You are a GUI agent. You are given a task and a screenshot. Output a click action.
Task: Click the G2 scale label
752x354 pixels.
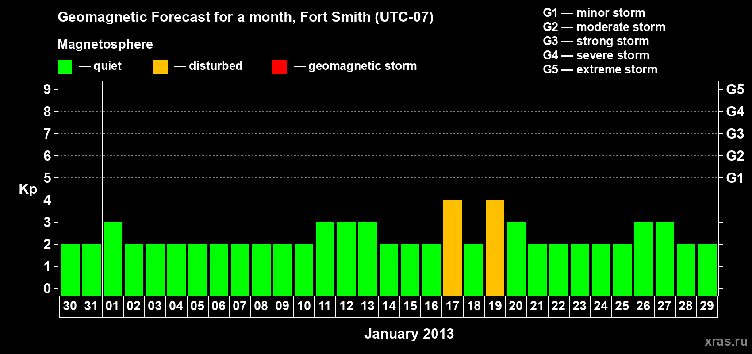735,156
